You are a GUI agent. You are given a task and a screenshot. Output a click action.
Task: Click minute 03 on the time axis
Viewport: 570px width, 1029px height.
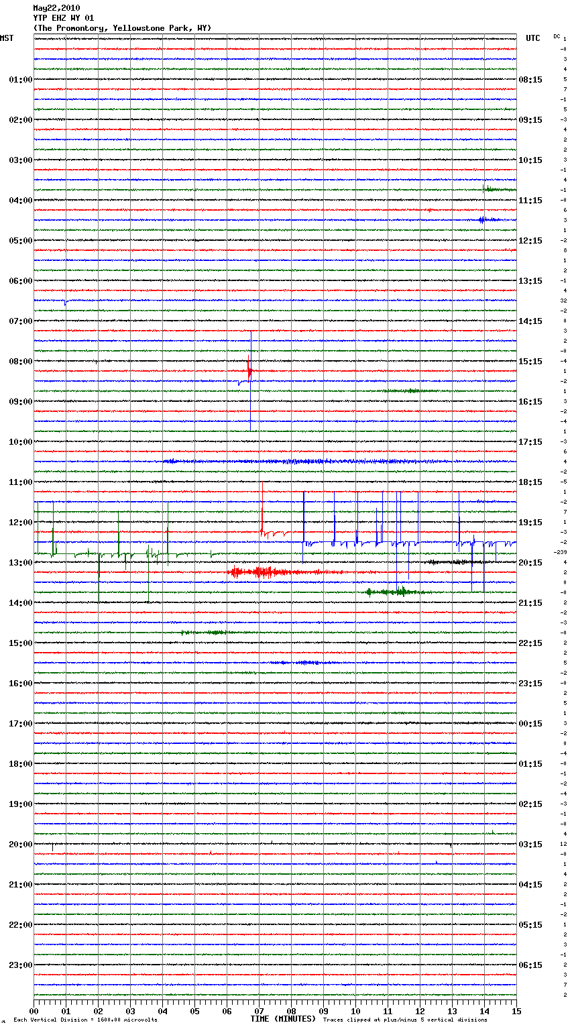[130, 1011]
